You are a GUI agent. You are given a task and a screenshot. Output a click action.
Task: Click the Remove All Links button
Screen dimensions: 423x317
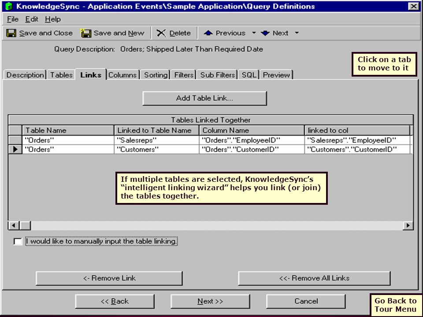click(x=314, y=278)
